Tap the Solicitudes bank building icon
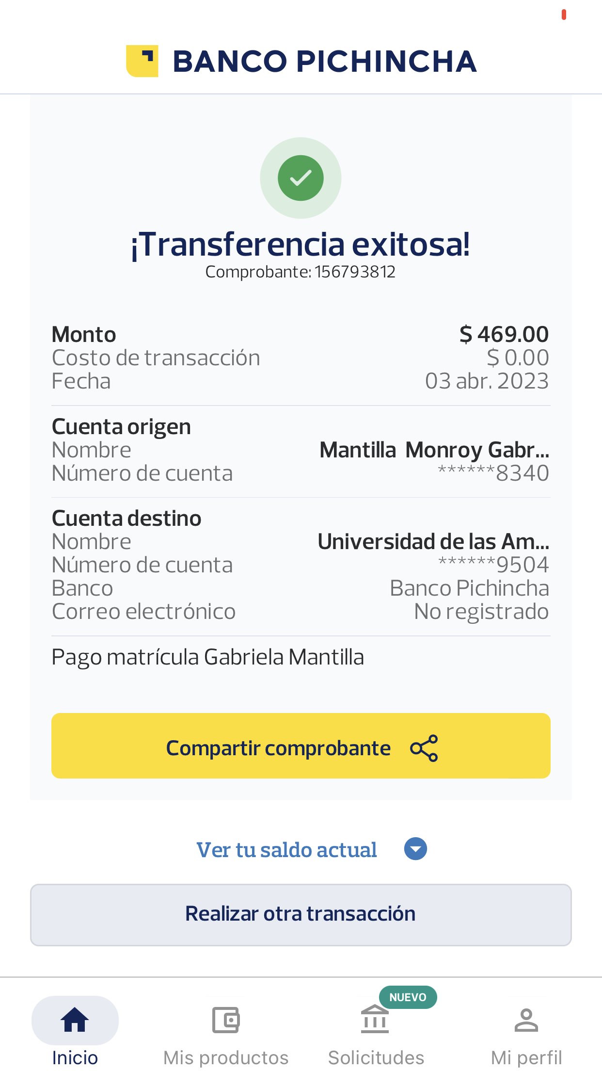 coord(375,1020)
